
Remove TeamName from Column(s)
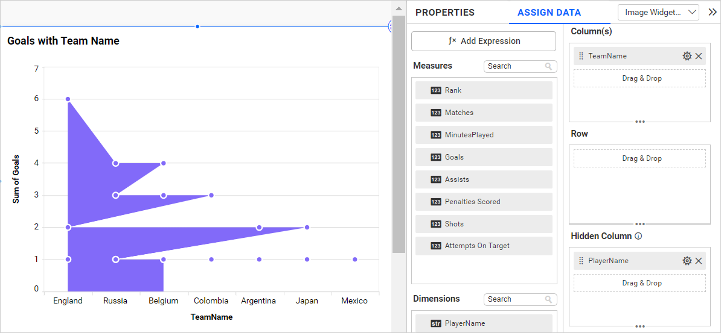click(699, 56)
